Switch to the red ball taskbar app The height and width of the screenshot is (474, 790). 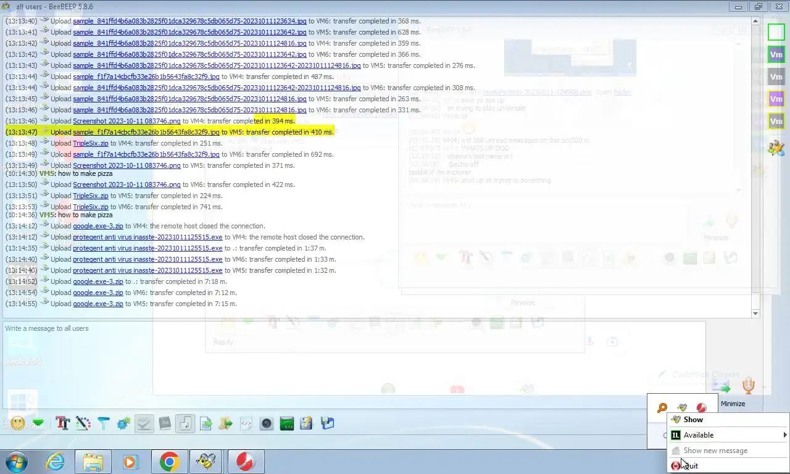click(245, 462)
